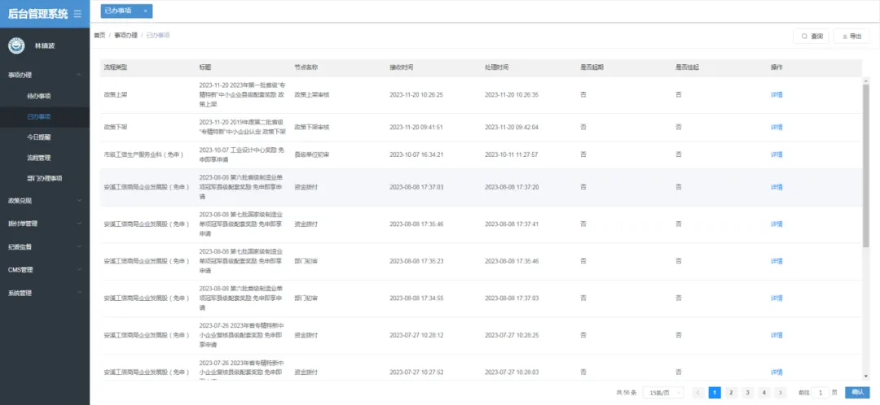Click the user avatar icon in the sidebar
This screenshot has width=880, height=405.
pyautogui.click(x=15, y=46)
